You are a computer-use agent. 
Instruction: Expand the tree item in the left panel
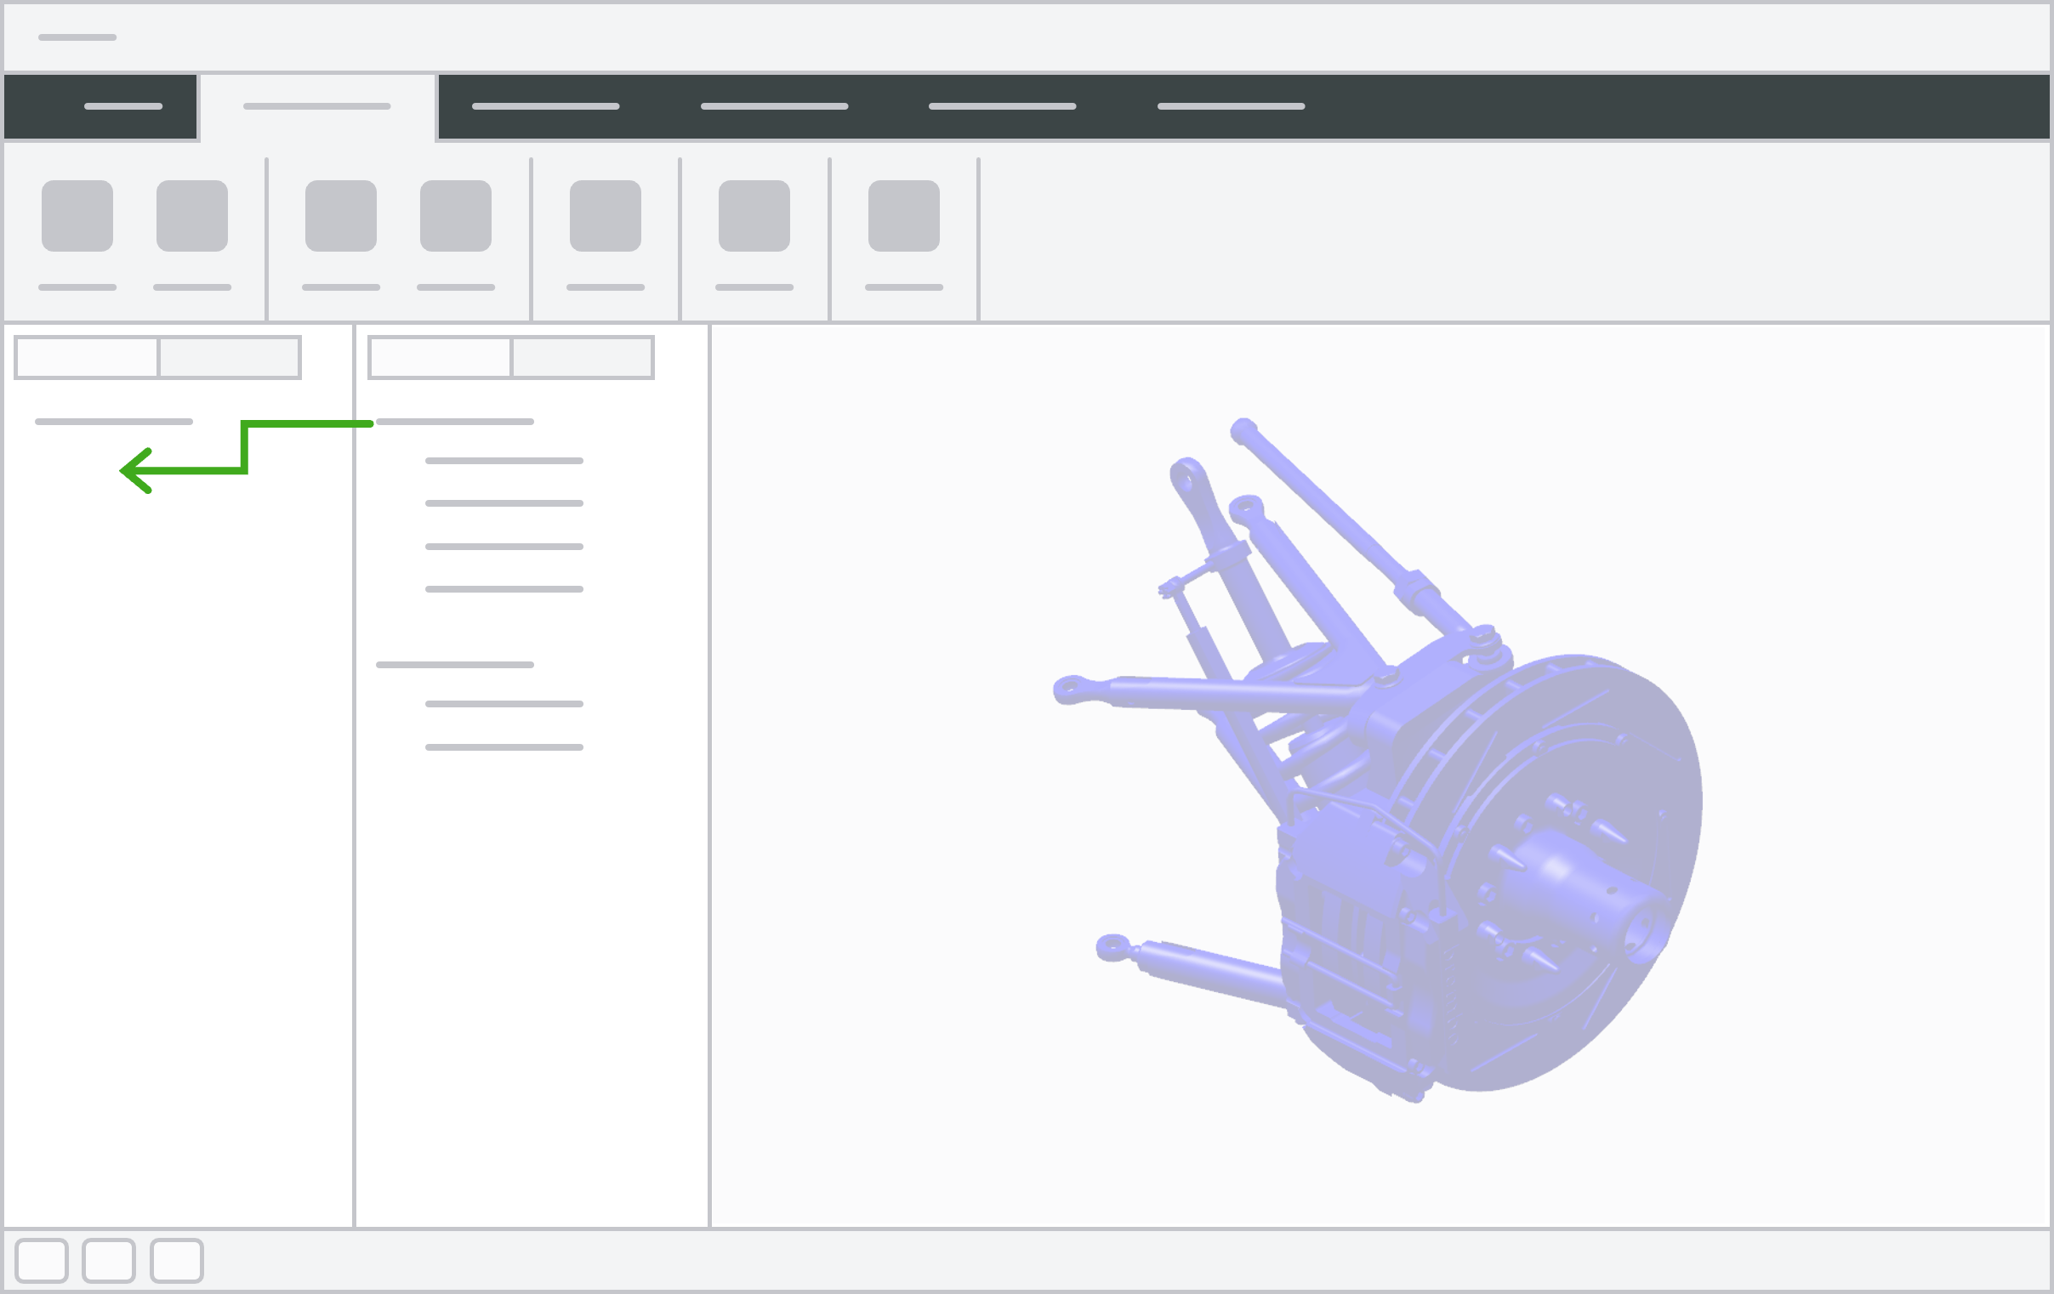click(113, 421)
